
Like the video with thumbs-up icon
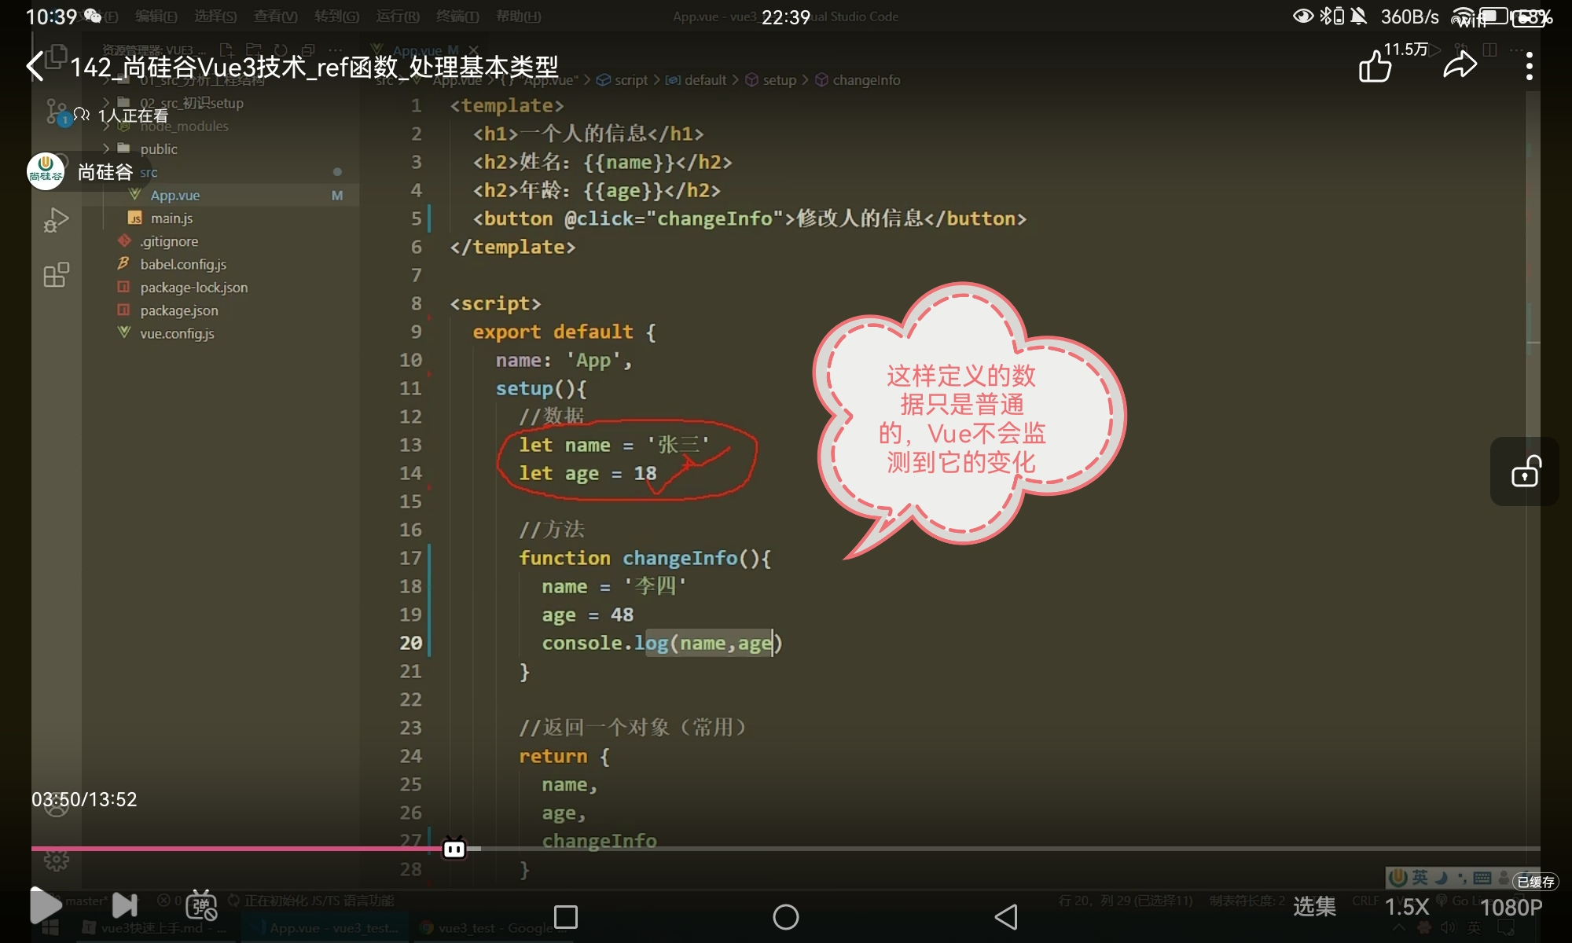click(x=1375, y=67)
